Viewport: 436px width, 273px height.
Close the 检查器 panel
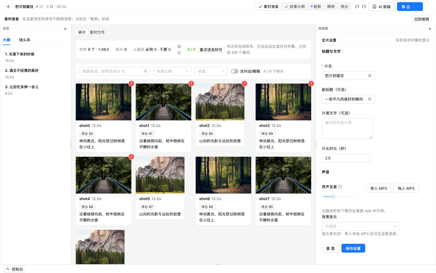click(430, 29)
